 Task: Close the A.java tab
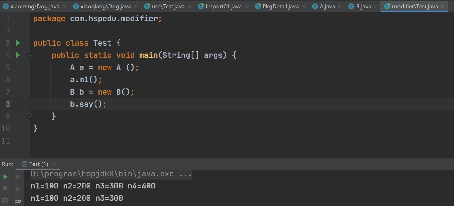click(340, 6)
